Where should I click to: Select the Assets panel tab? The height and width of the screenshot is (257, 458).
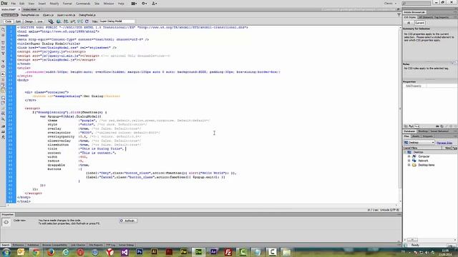coord(415,136)
